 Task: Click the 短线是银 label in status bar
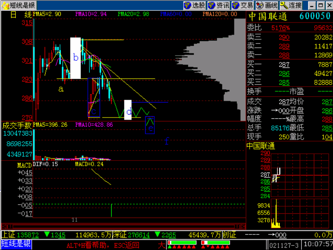pyautogui.click(x=16, y=244)
